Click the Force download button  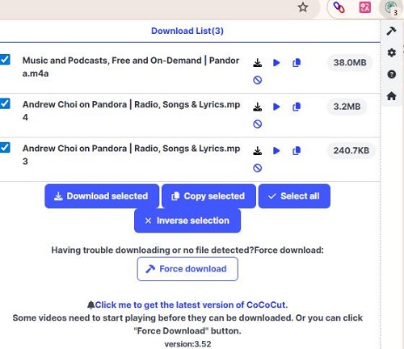[x=187, y=269]
